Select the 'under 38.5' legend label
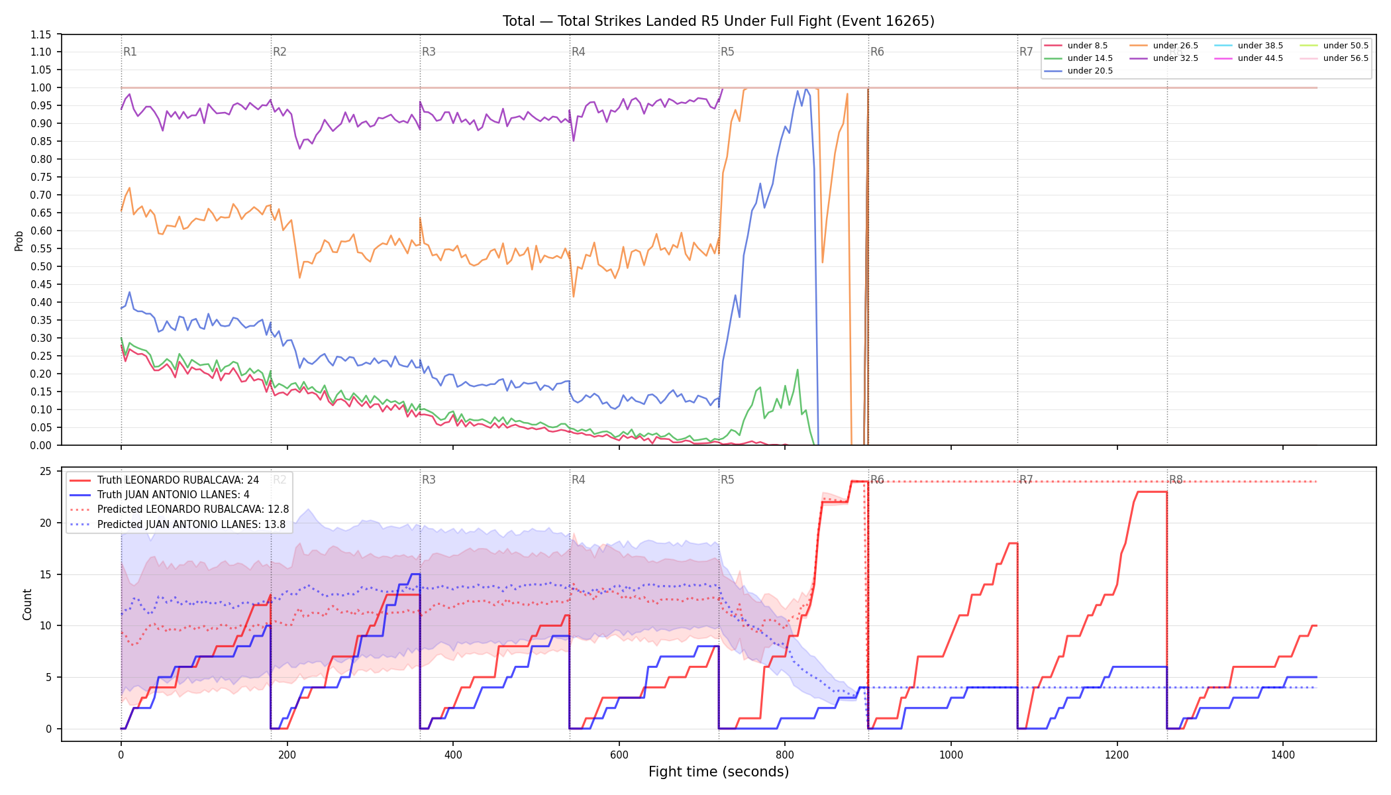This screenshot has height=795, width=1391. coord(1260,46)
